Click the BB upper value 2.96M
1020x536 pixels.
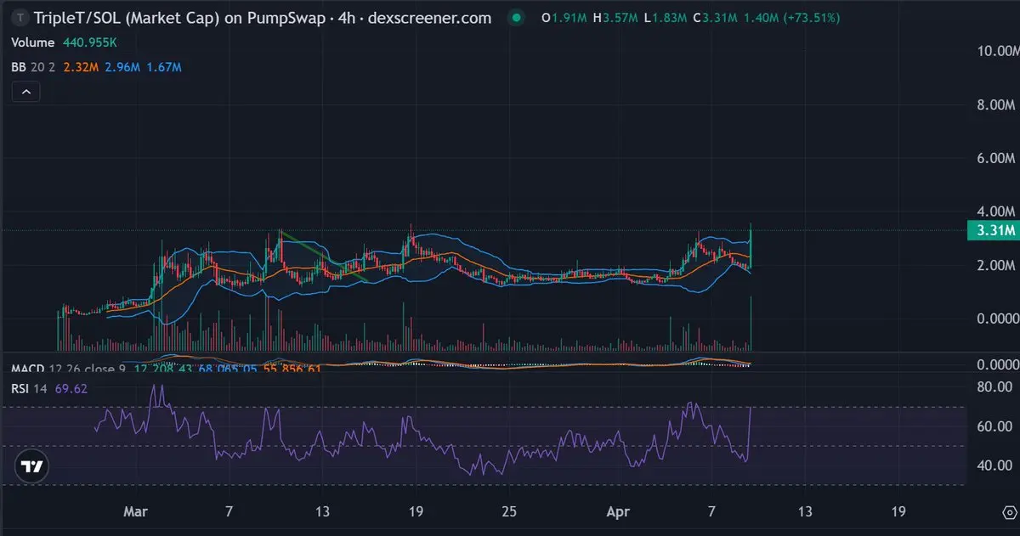pyautogui.click(x=121, y=67)
